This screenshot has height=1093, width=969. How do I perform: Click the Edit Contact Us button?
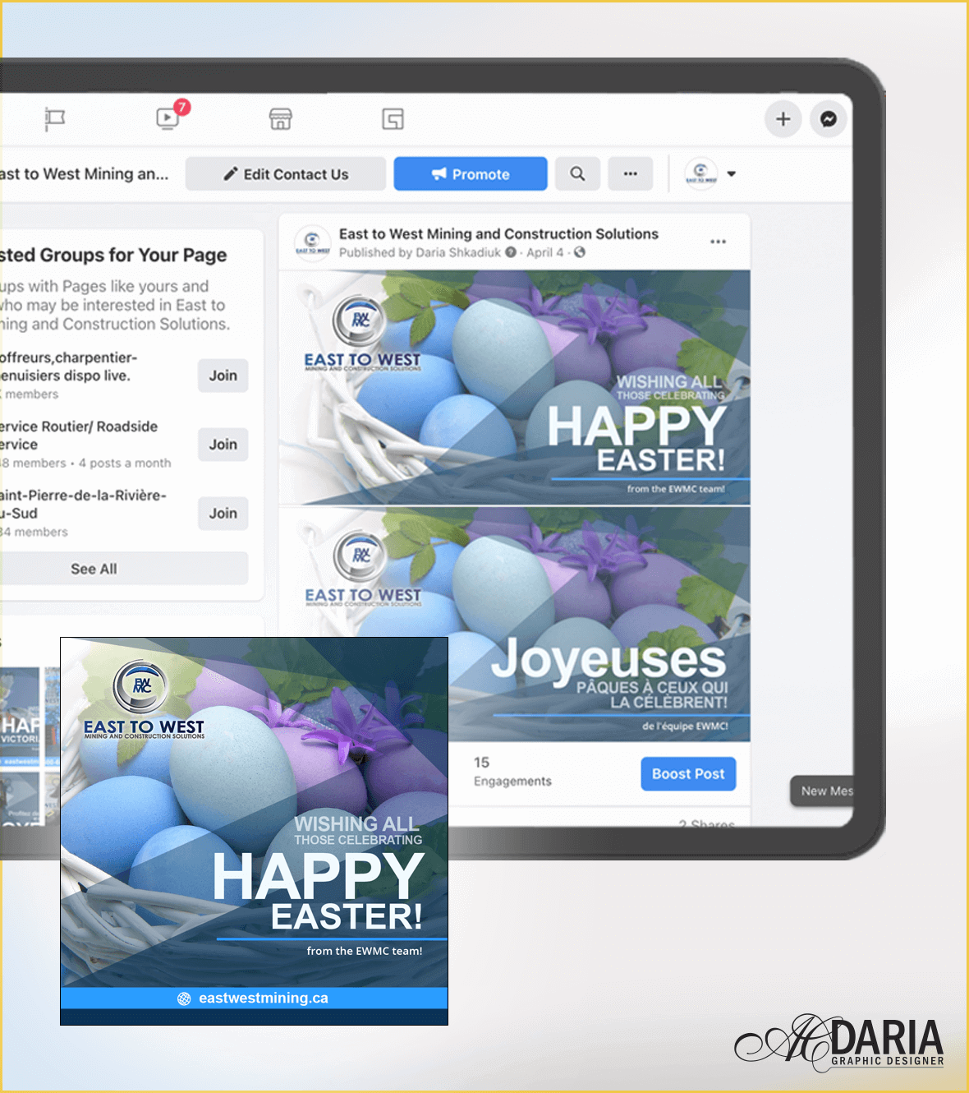[286, 174]
